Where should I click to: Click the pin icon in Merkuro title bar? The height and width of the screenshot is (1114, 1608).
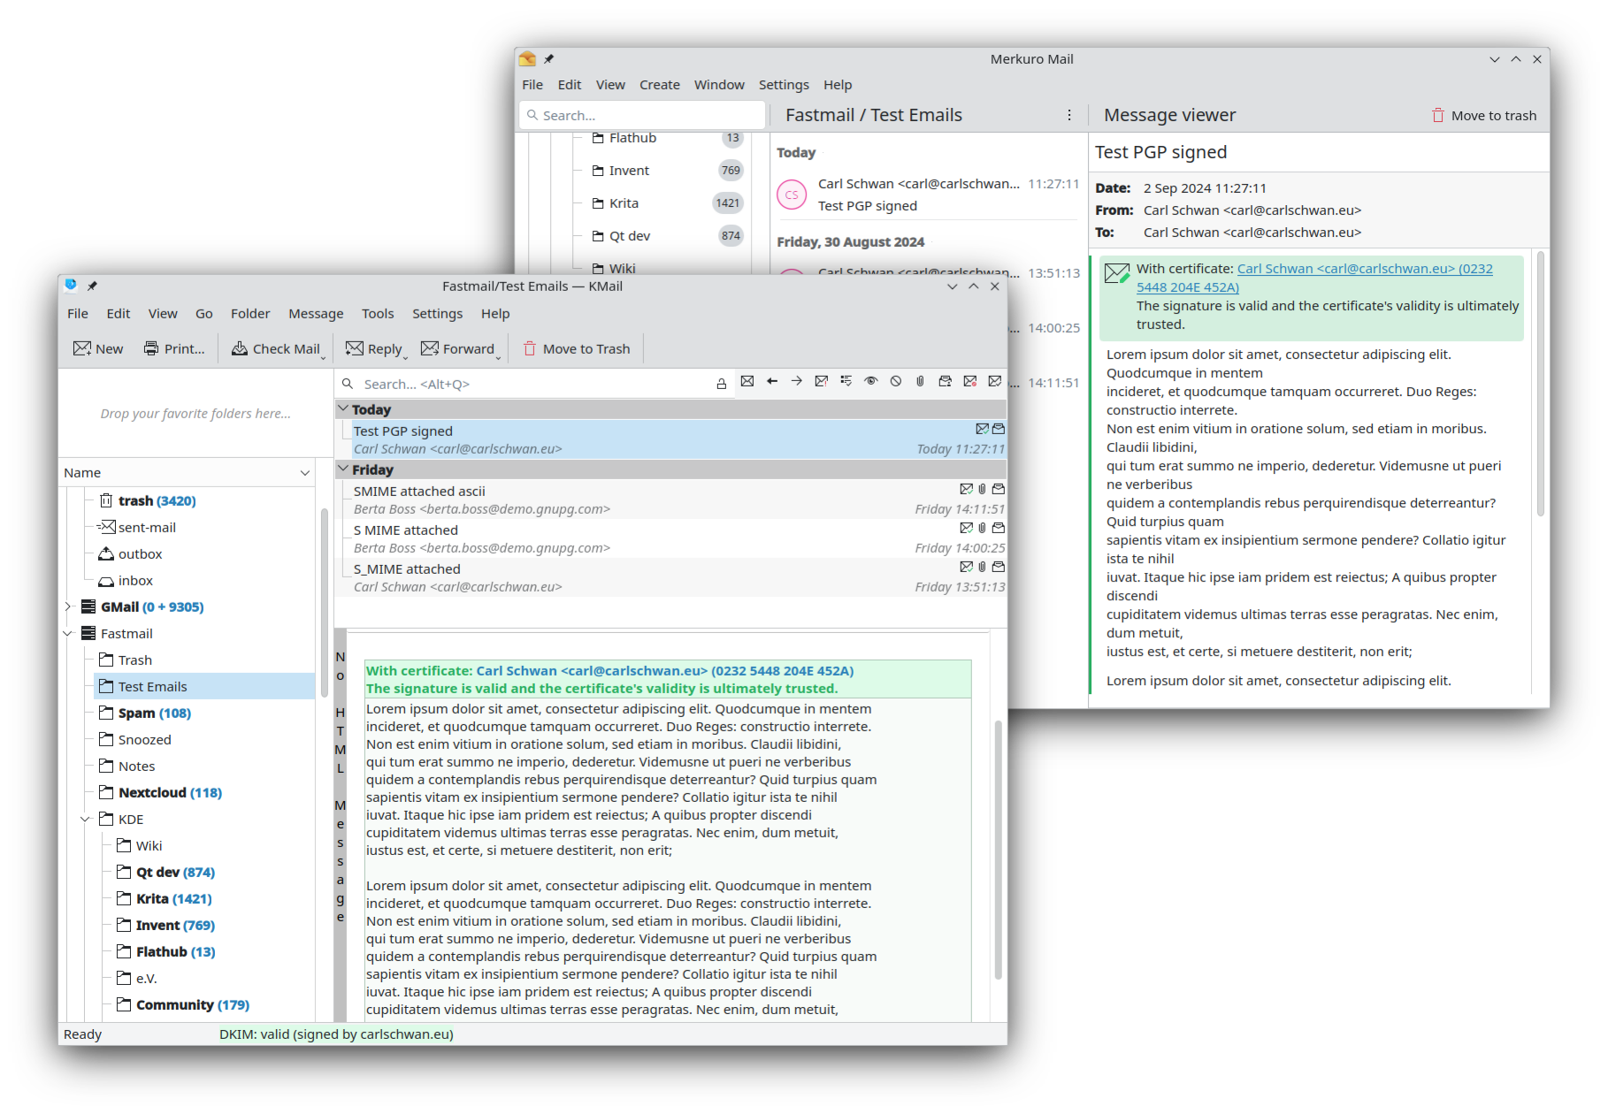tap(548, 58)
